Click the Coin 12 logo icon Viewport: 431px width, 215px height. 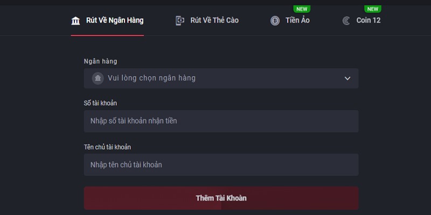(x=346, y=21)
